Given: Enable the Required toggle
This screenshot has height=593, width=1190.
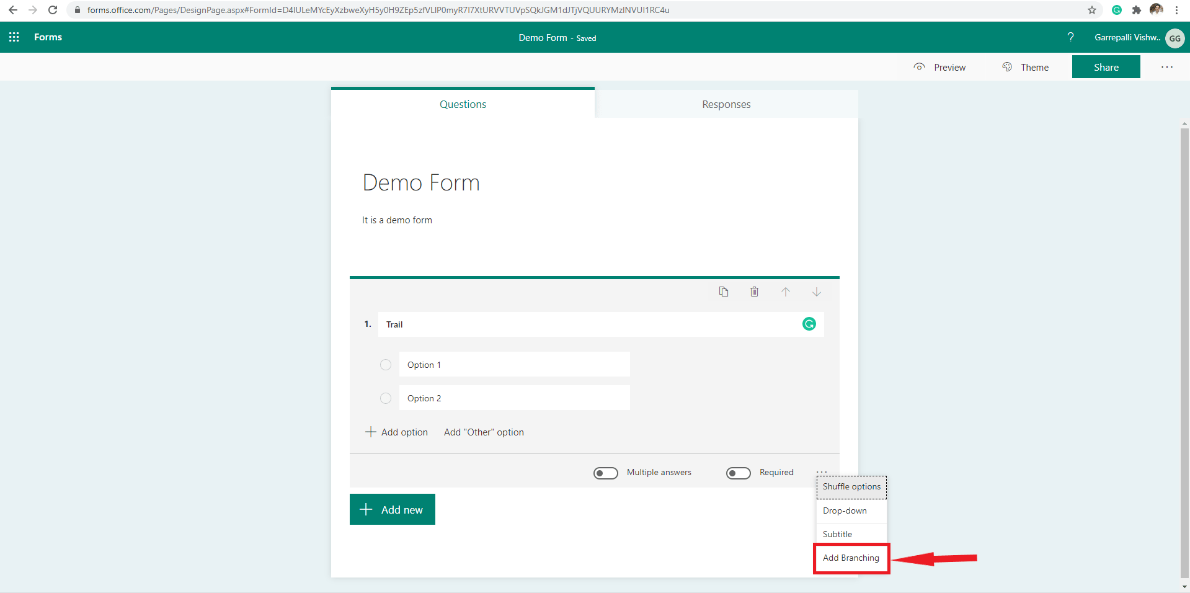Looking at the screenshot, I should pos(738,473).
